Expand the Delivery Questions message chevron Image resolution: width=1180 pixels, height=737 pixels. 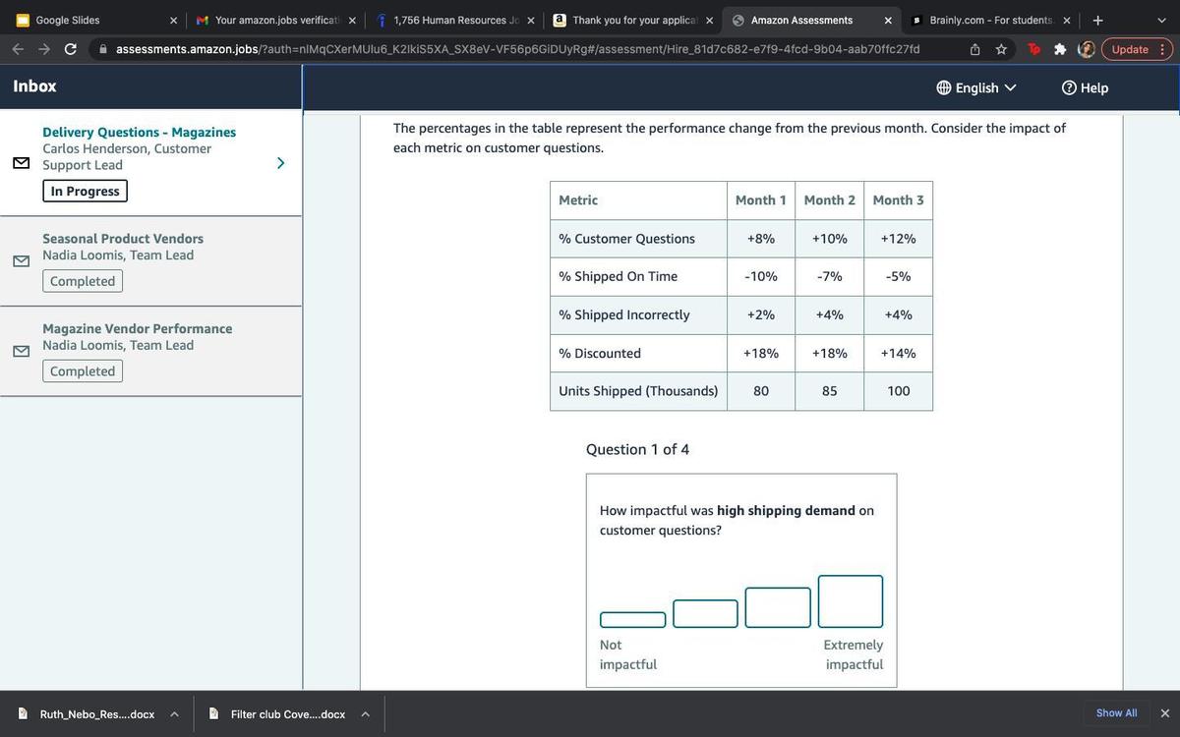pyautogui.click(x=280, y=163)
